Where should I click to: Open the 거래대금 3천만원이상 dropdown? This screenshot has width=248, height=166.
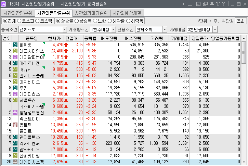215,29
